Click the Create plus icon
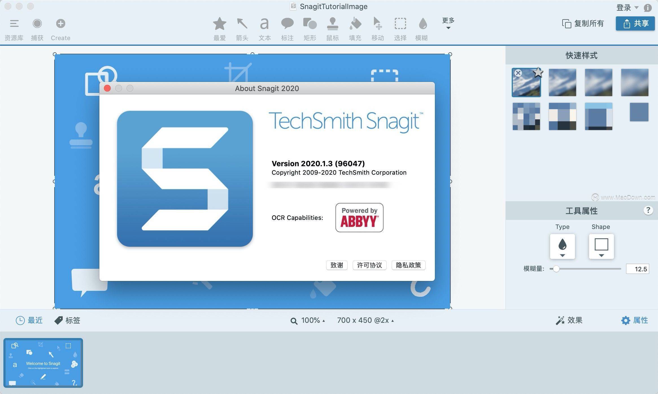Viewport: 658px width, 394px height. (x=60, y=23)
